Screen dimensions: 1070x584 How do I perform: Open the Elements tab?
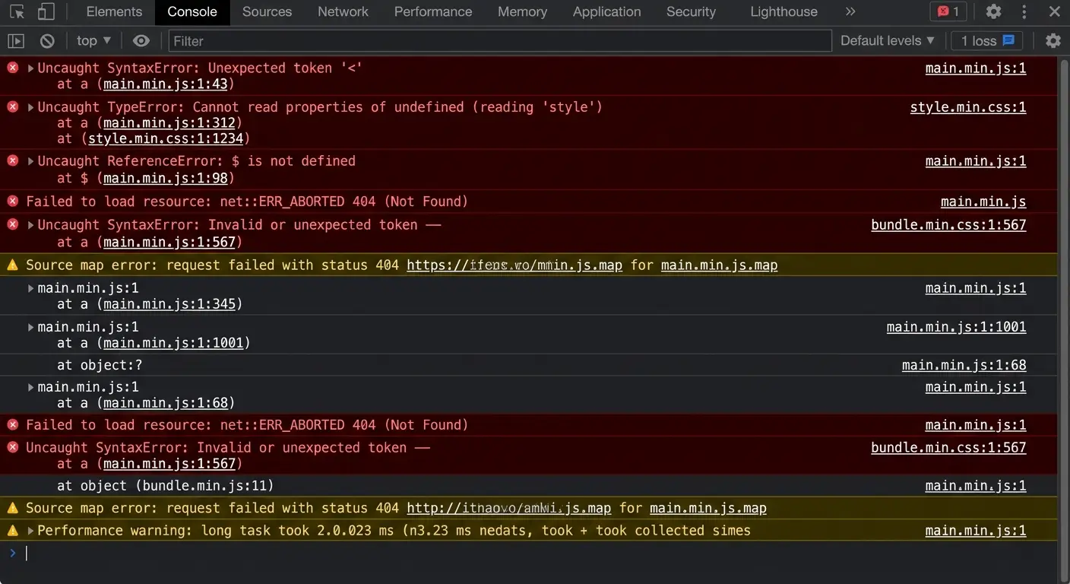coord(114,12)
